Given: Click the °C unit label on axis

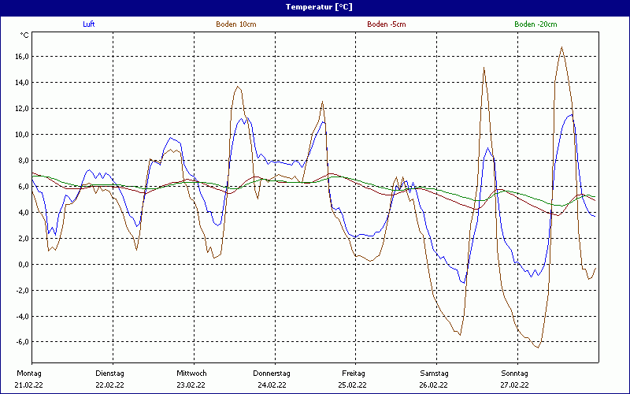Looking at the screenshot, I should coord(24,35).
